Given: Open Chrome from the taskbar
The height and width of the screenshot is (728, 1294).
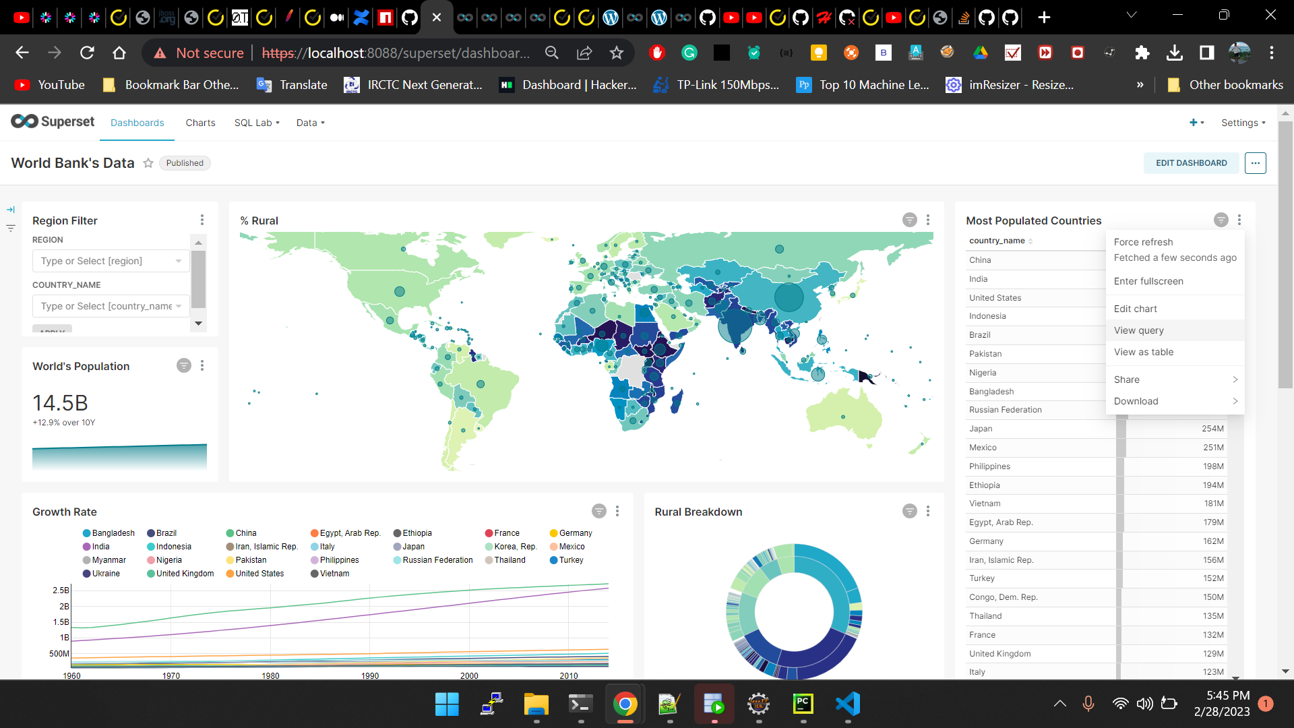Looking at the screenshot, I should pos(625,704).
